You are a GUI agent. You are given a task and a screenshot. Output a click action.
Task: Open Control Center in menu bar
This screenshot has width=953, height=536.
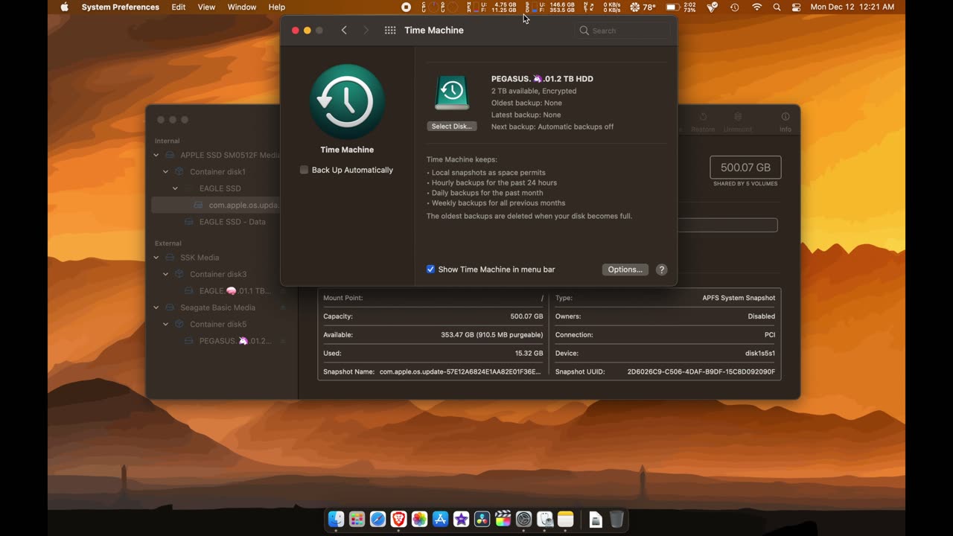tap(797, 7)
